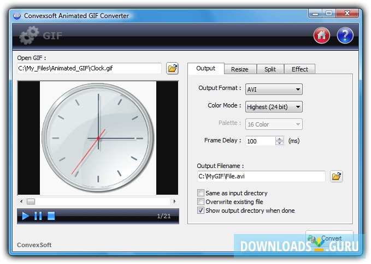Switch to the Effect tab
This screenshot has height=264, width=371.
pos(300,69)
